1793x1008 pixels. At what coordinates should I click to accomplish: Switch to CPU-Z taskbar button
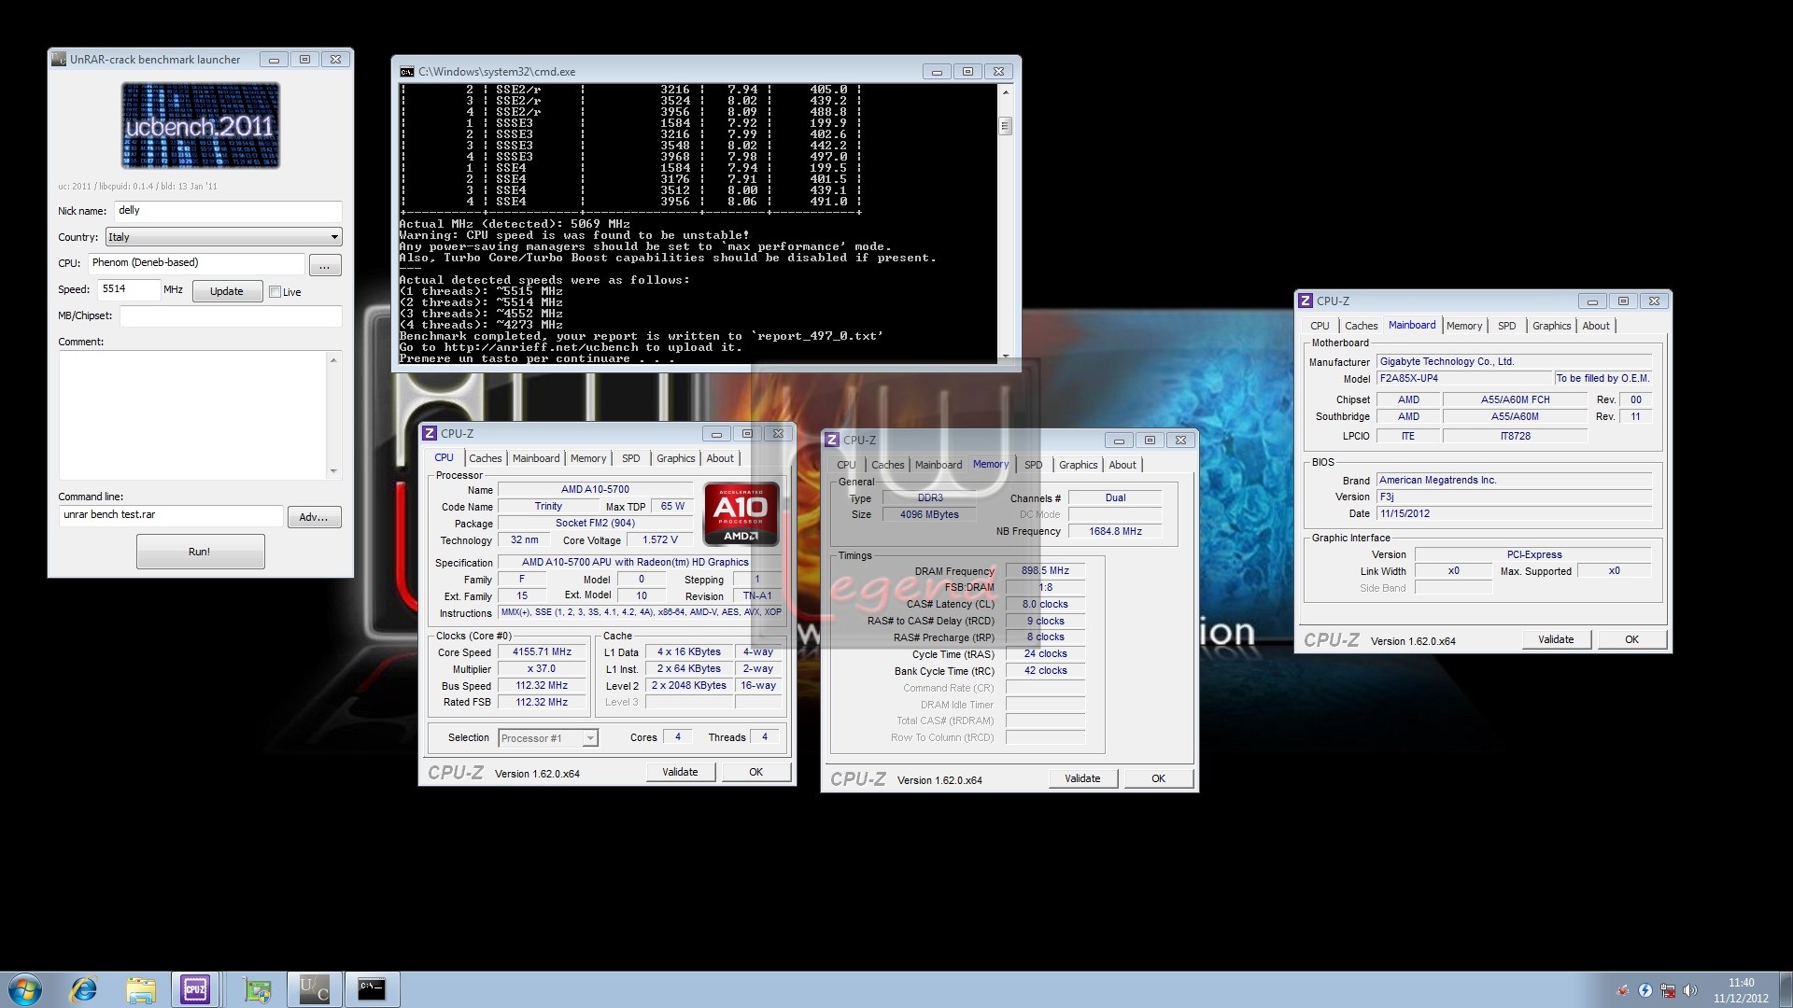click(x=195, y=989)
